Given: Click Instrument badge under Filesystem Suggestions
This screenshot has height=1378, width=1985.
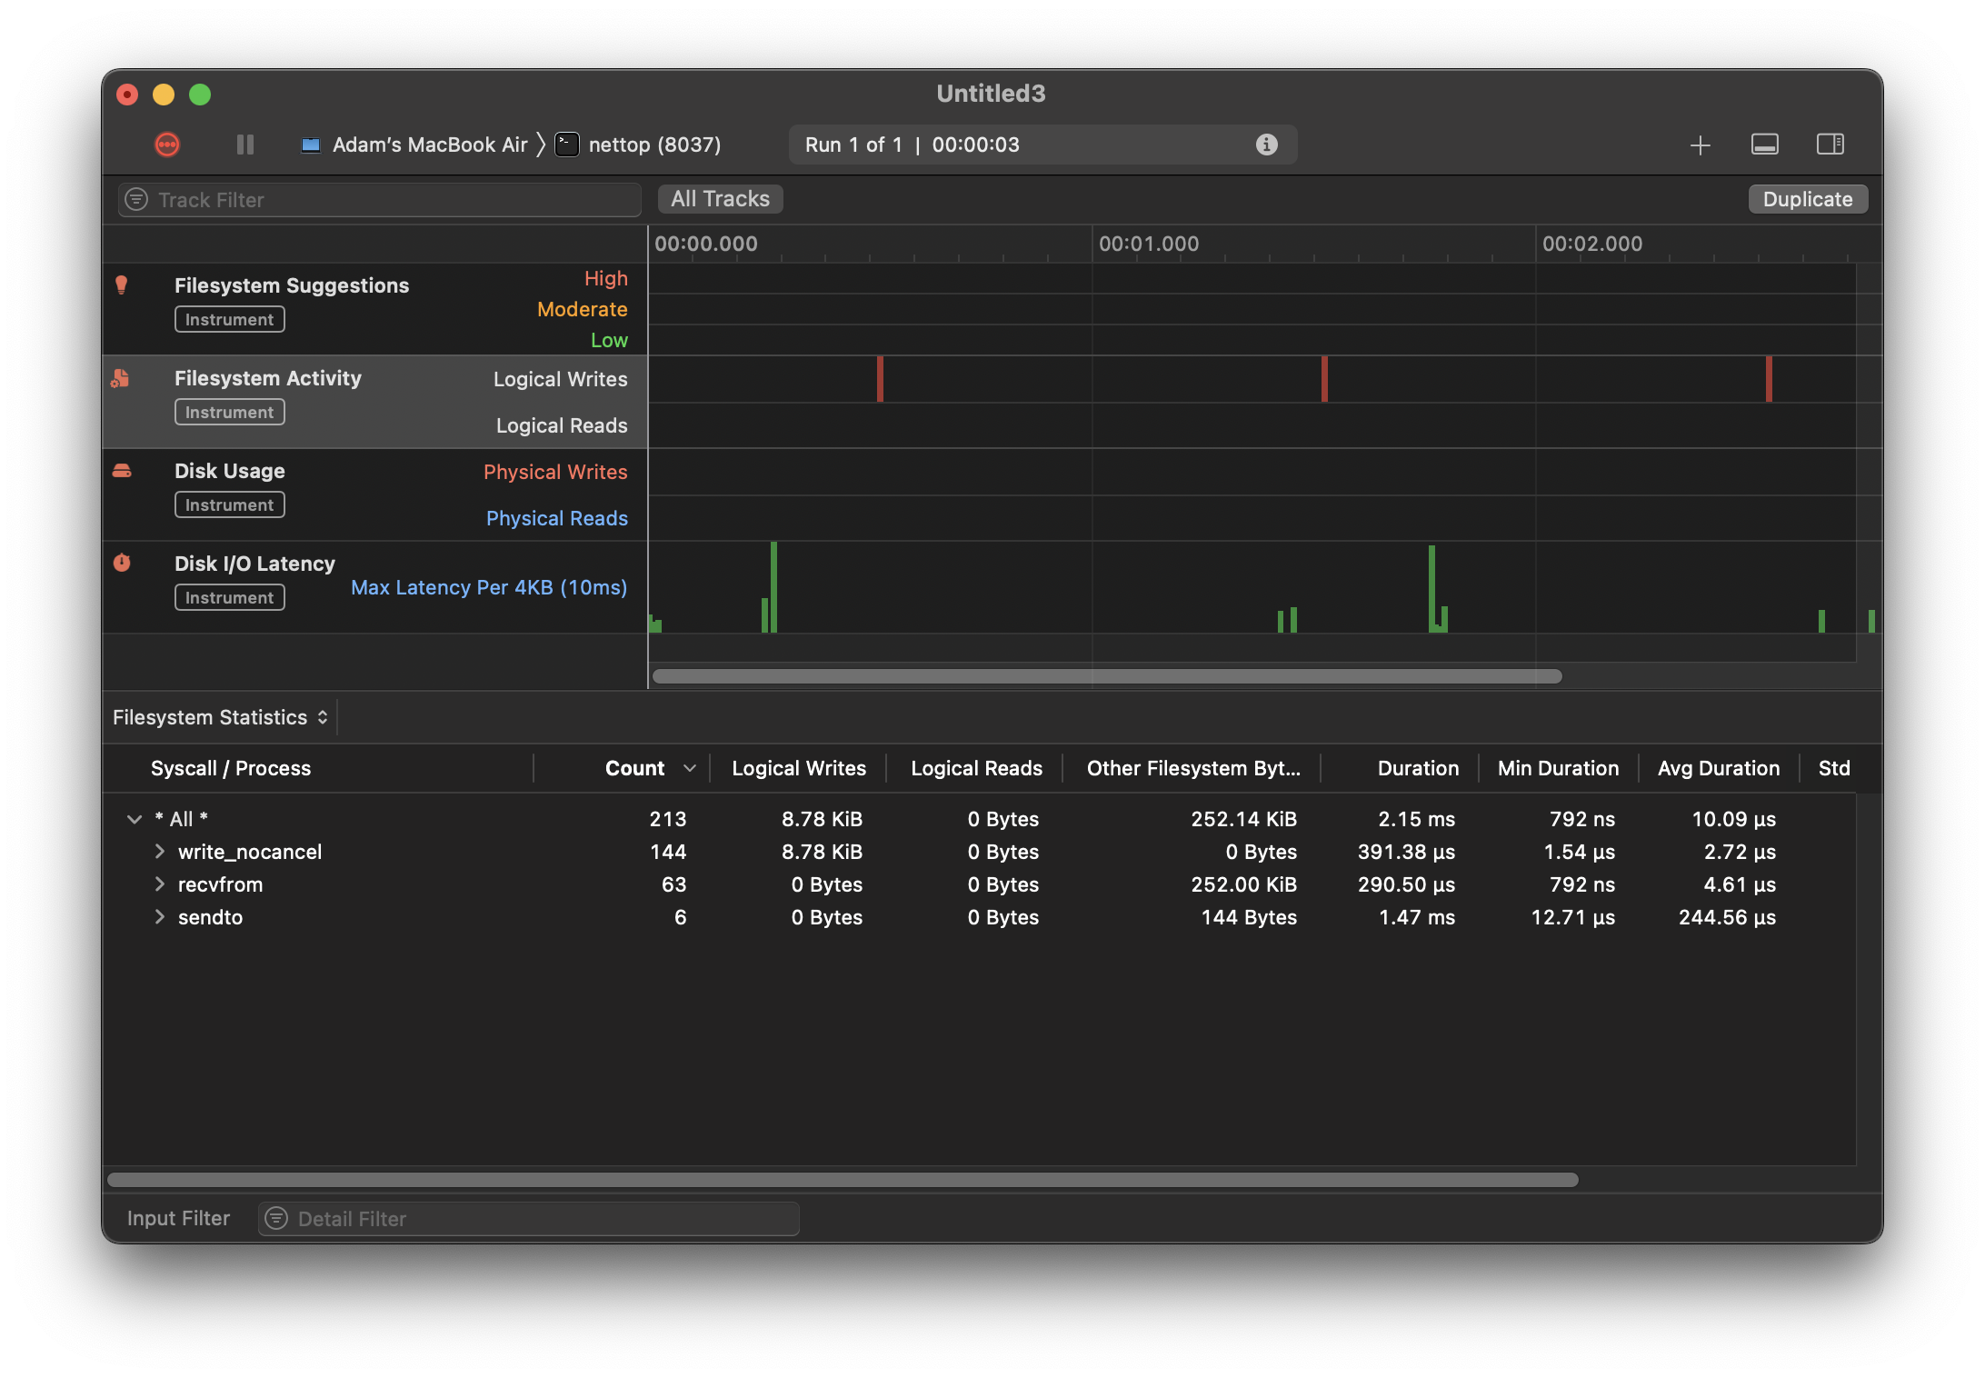Looking at the screenshot, I should 230,319.
